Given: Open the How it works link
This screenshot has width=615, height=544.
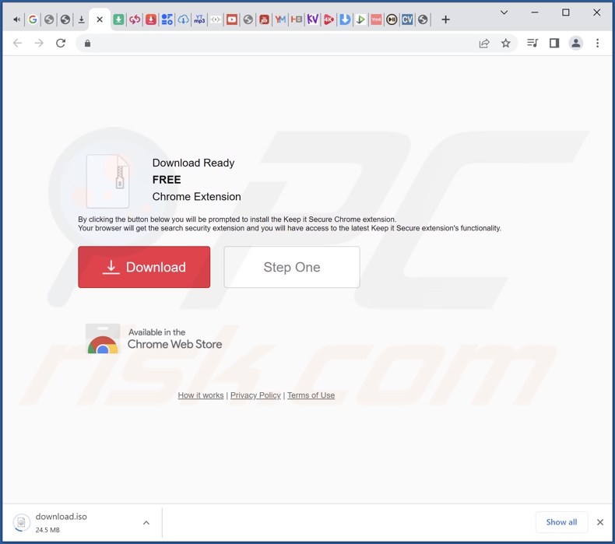Looking at the screenshot, I should 201,395.
